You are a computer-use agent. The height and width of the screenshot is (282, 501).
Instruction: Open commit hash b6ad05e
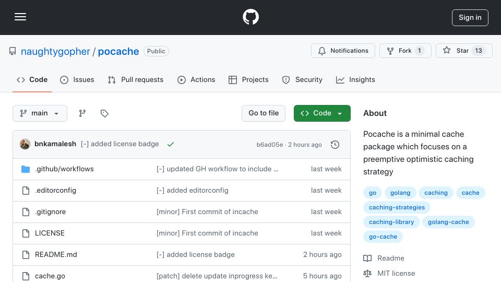pos(270,145)
